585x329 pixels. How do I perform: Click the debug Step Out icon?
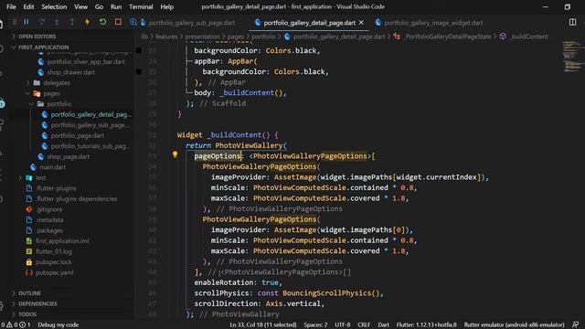click(x=71, y=22)
